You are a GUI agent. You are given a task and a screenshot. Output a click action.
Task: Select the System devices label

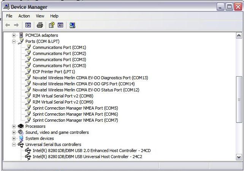click(x=40, y=138)
